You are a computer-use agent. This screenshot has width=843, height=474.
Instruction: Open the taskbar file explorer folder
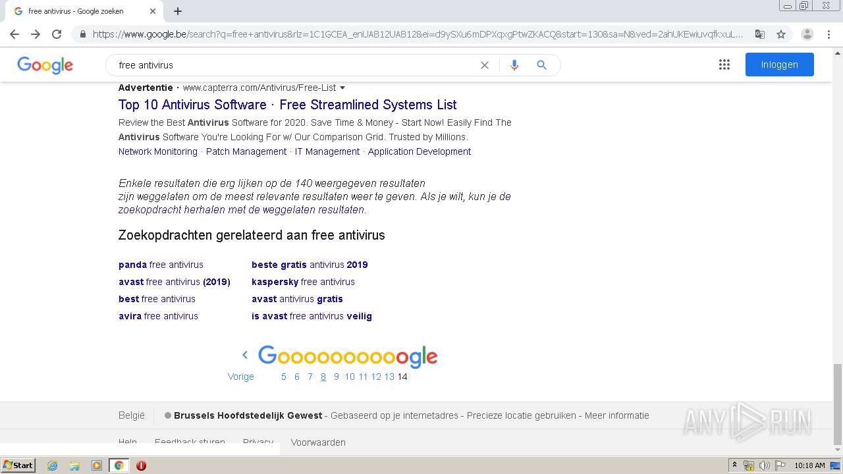[x=74, y=465]
